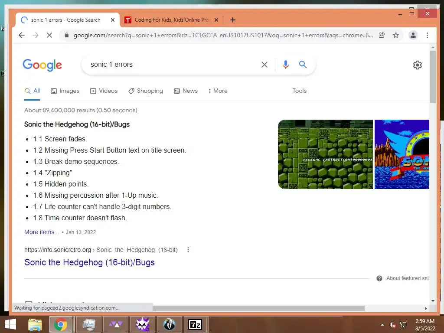Open the system monitor taskbar icon

coord(89,324)
